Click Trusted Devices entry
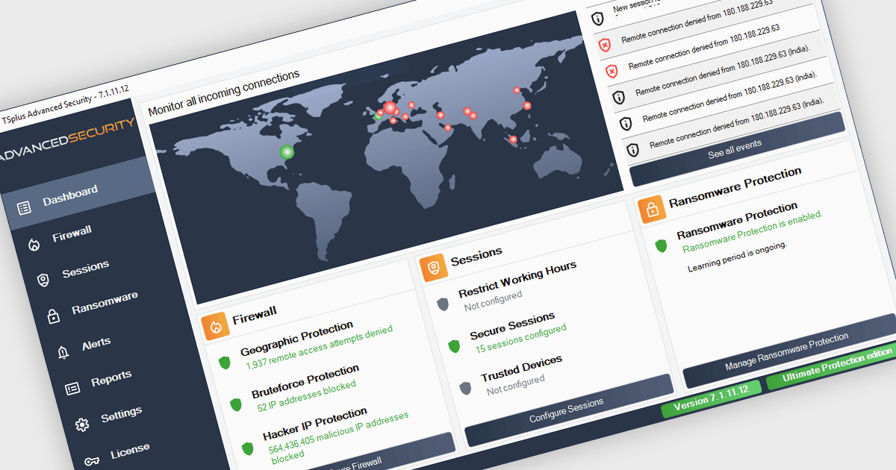 [521, 370]
